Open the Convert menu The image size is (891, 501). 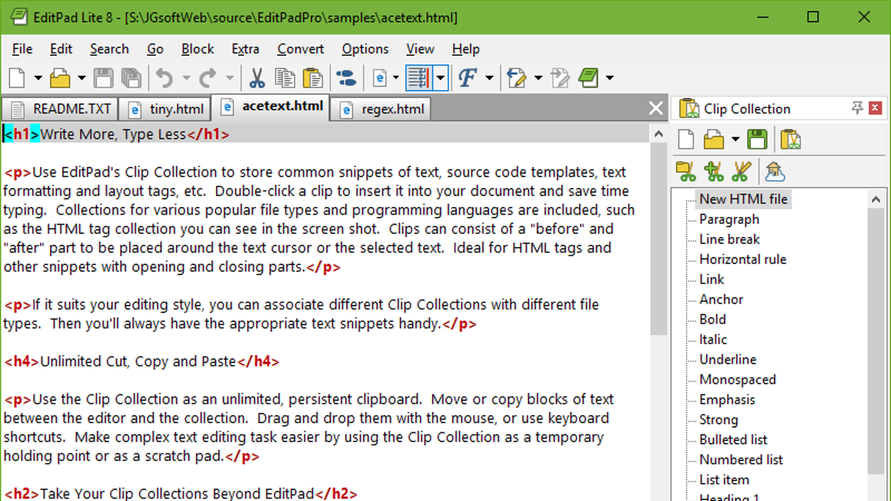coord(300,49)
